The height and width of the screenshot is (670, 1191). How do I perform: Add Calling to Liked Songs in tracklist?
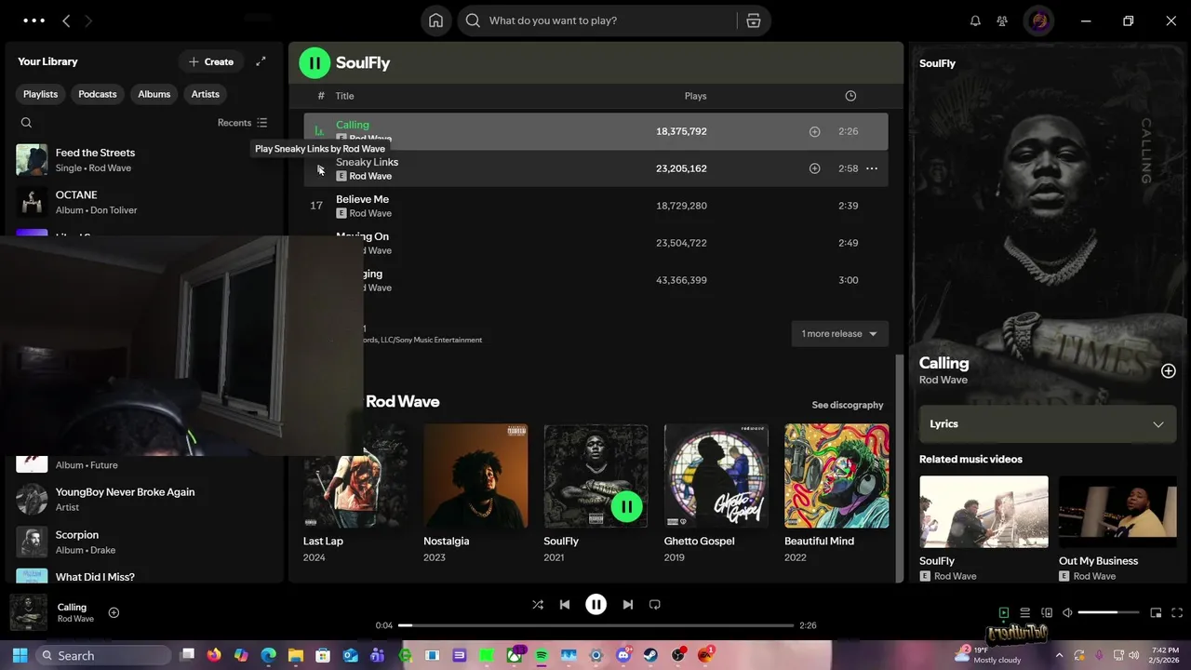click(x=814, y=131)
